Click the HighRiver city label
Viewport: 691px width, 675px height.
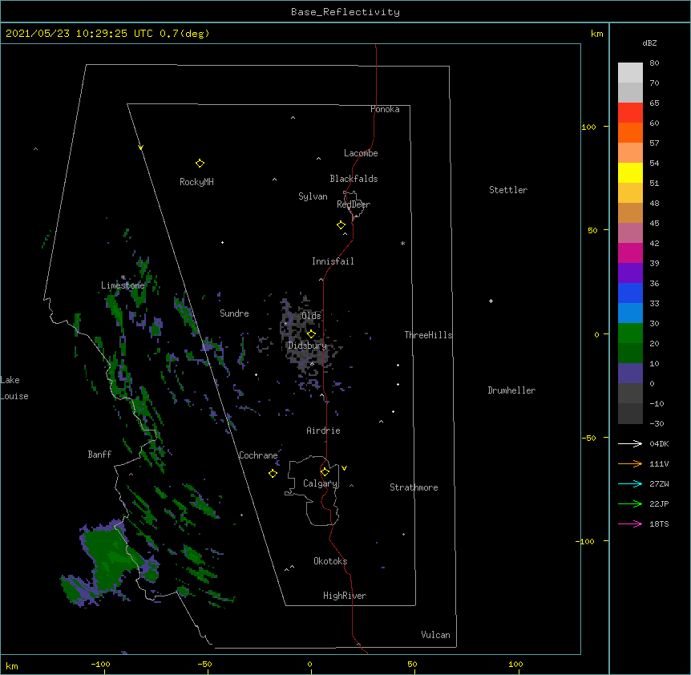tap(345, 596)
